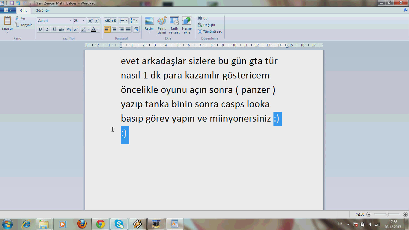Open the bullet list style dropdown arrow
The width and height of the screenshot is (409, 230).
(127, 21)
